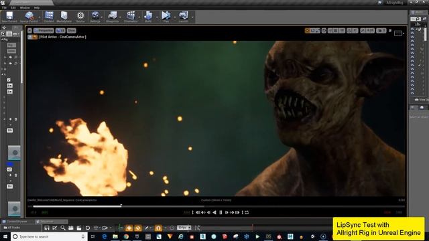Select the orange translate transform mode icon
Image resolution: width=429 pixels, height=241 pixels.
307,31
